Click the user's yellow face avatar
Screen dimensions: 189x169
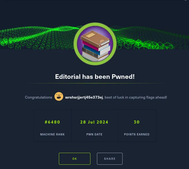(x=59, y=96)
